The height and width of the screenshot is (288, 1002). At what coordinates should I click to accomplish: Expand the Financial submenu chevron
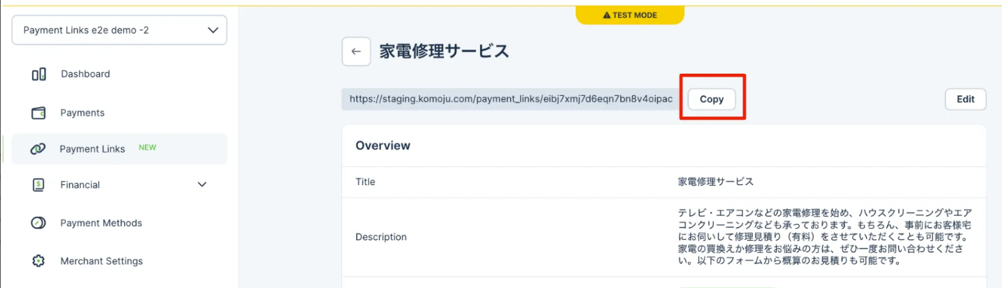202,185
